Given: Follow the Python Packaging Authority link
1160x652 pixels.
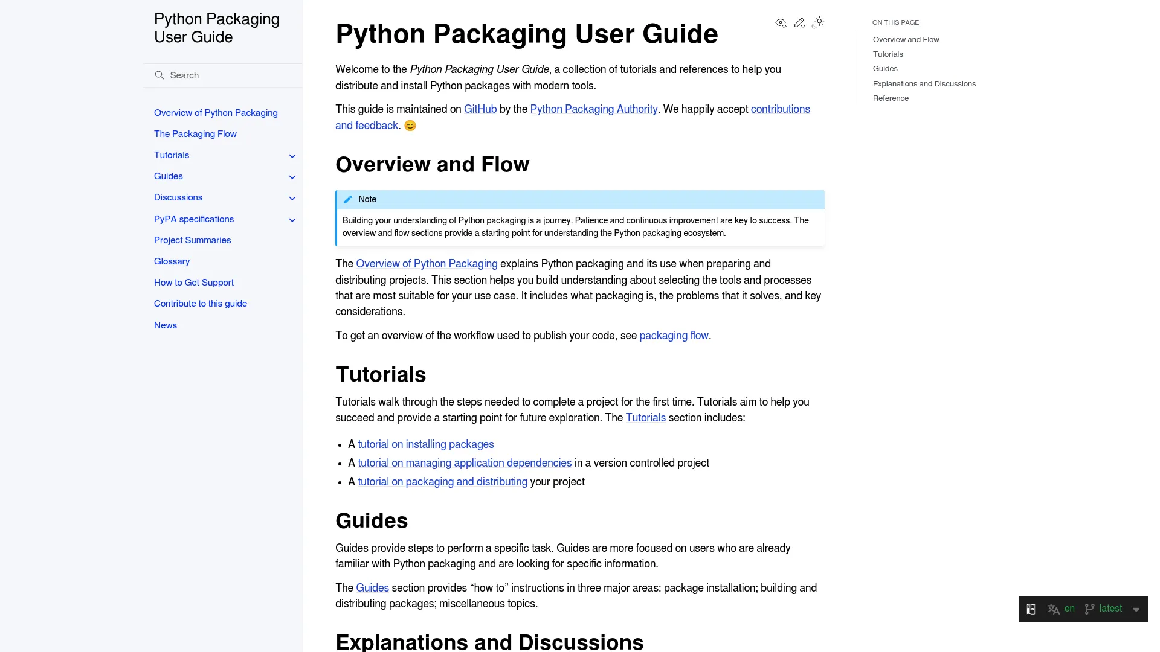Looking at the screenshot, I should 594,109.
